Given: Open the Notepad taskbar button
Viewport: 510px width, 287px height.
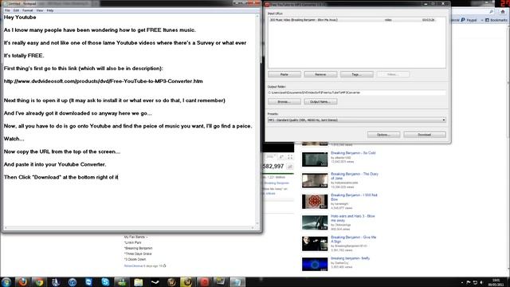Looking at the screenshot, I should [237, 281].
